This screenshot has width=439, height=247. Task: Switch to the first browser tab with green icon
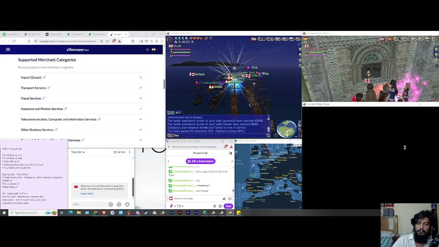click(11, 34)
